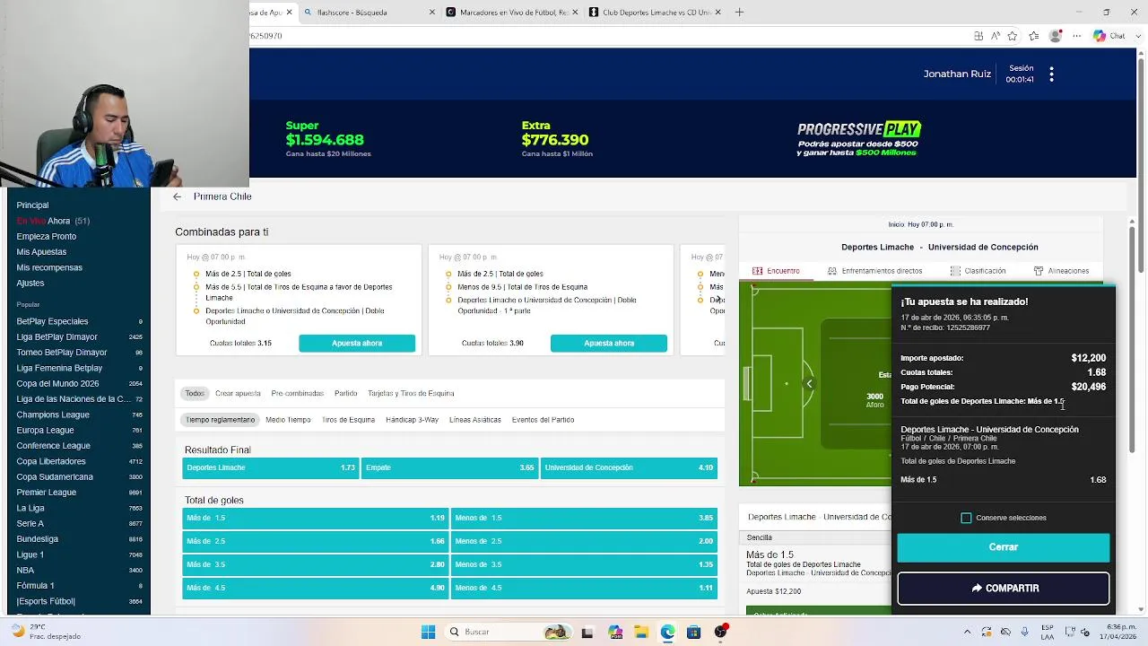Select the Hándicap 3-Way sub-filter
The width and height of the screenshot is (1148, 646).
(412, 420)
